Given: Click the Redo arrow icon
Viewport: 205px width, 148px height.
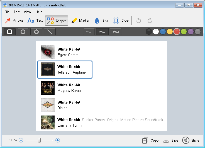Looking at the screenshot, I should tap(150, 21).
